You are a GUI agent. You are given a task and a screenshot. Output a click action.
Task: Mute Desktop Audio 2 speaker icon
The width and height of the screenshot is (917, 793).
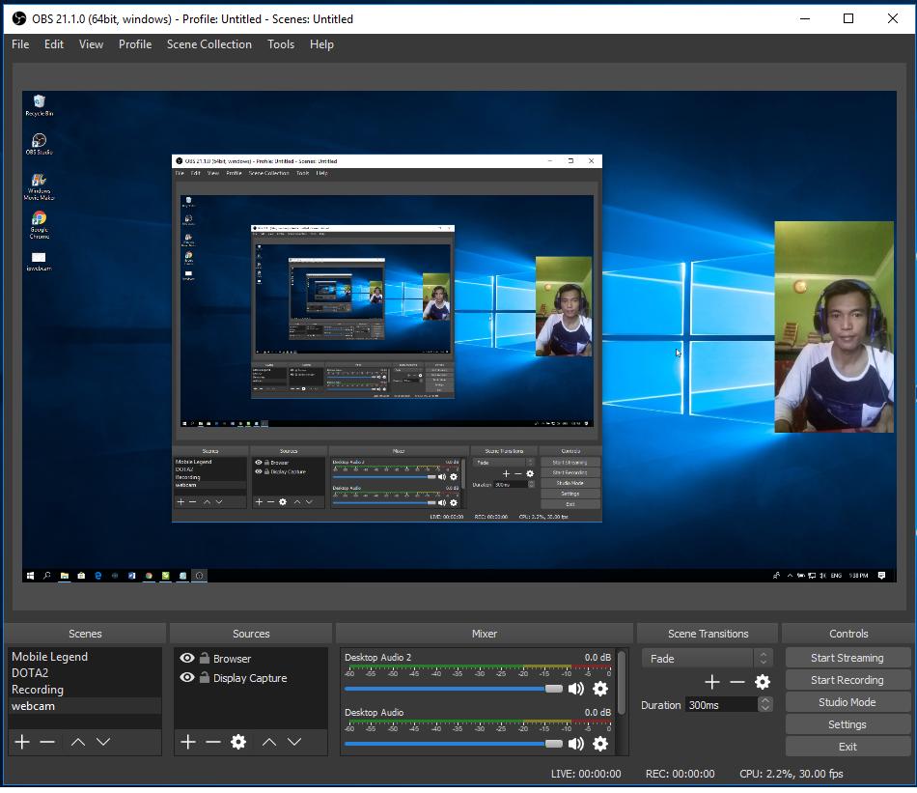[x=576, y=689]
